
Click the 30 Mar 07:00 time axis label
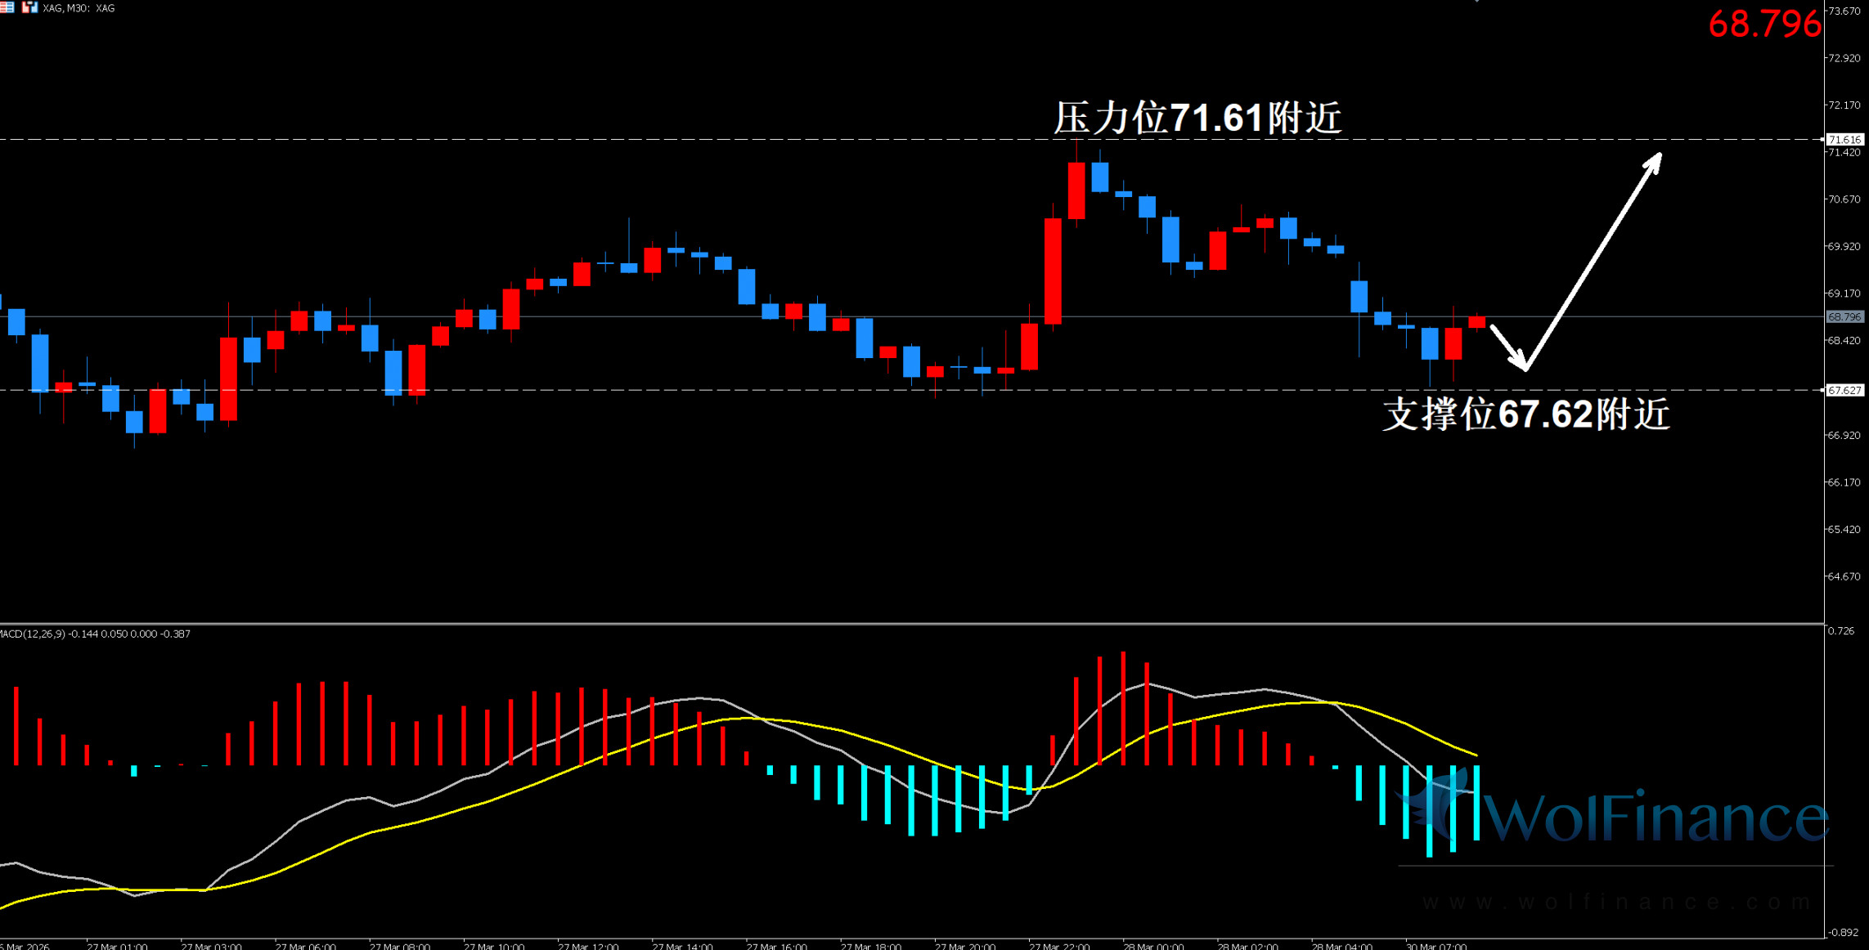[x=1435, y=946]
